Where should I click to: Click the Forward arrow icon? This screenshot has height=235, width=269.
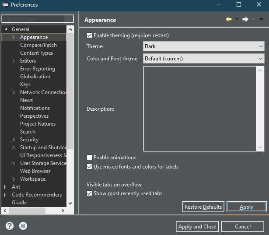click(x=245, y=20)
